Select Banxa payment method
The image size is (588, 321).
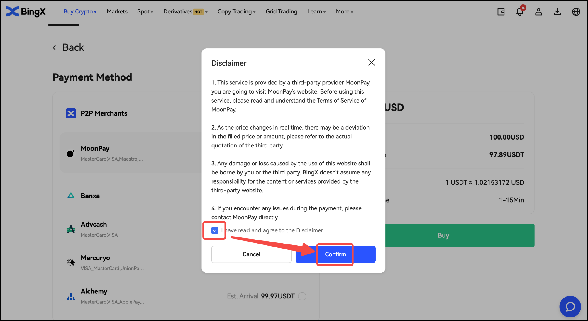(x=90, y=196)
